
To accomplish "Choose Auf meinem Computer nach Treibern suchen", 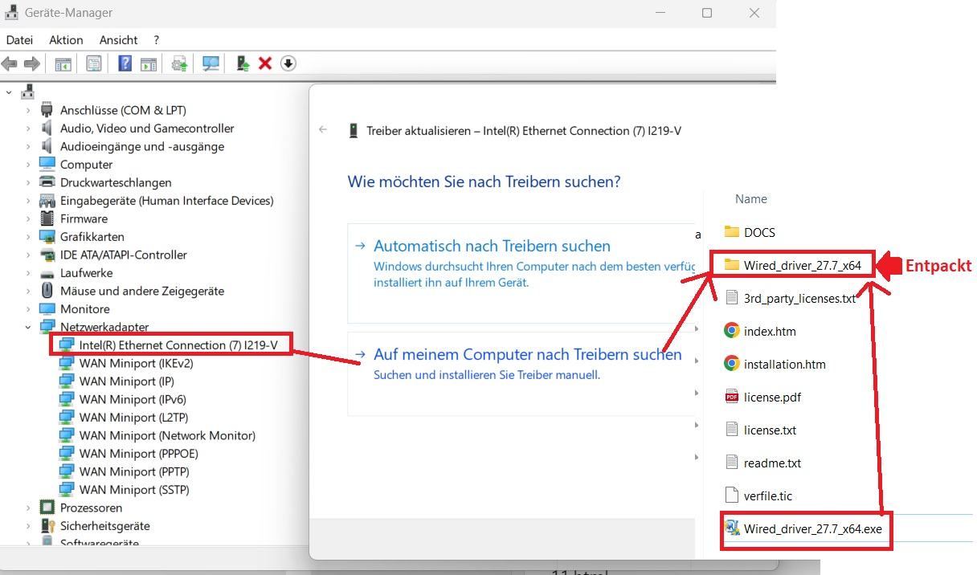I will tap(521, 373).
